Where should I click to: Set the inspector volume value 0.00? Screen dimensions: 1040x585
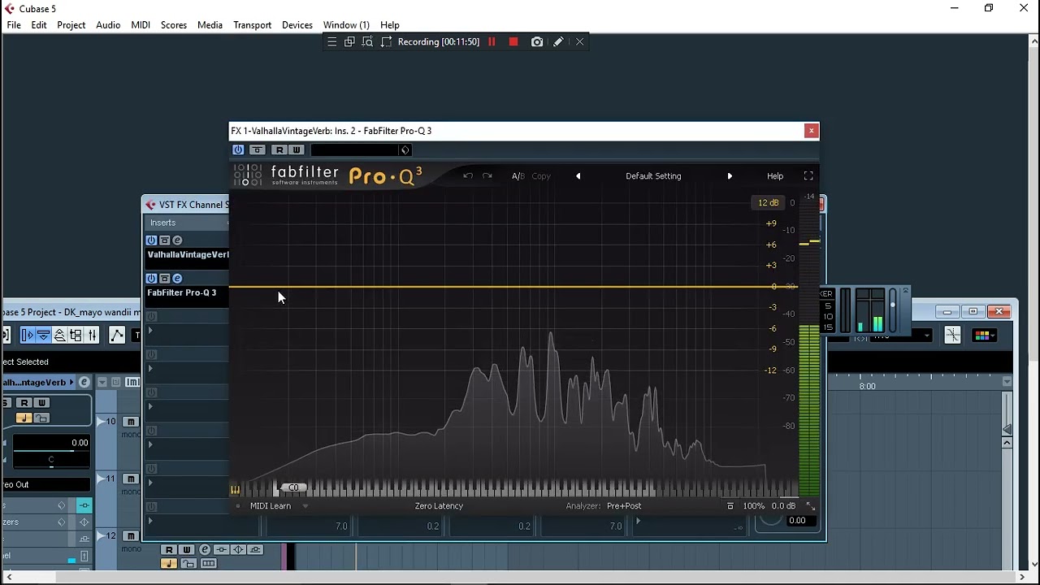coord(79,443)
